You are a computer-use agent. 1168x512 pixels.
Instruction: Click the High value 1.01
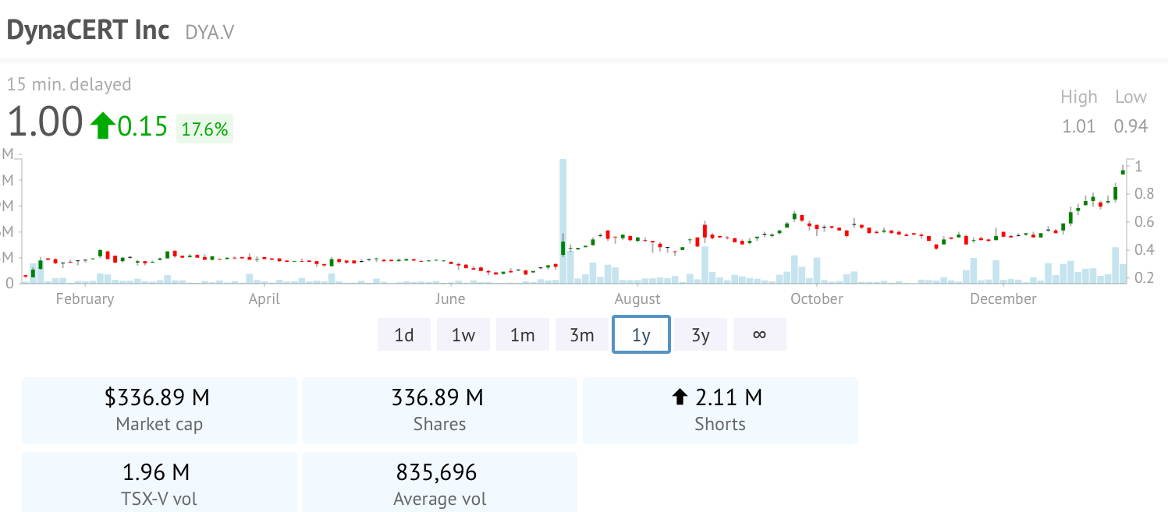tap(1078, 126)
